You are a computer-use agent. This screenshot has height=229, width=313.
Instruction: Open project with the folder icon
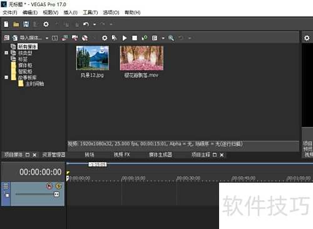(16, 24)
